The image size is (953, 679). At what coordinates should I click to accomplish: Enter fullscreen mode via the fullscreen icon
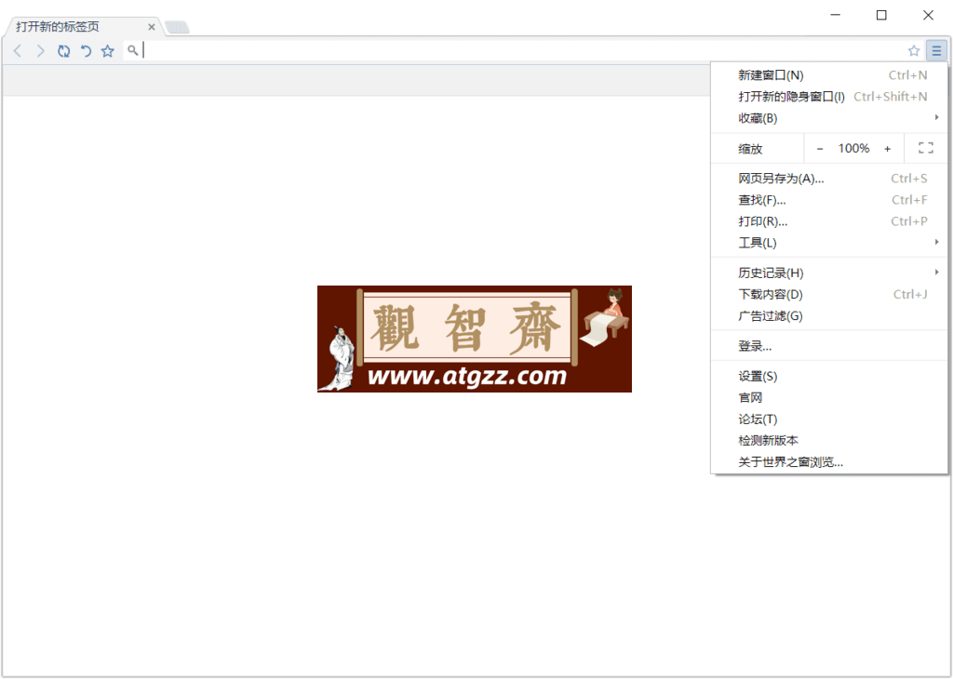926,148
